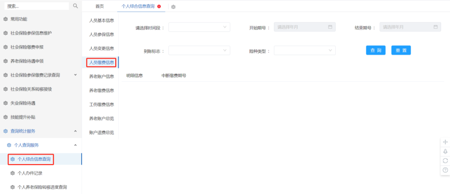Select 账户退费总览 in side menu
This screenshot has width=450, height=194.
click(x=102, y=132)
